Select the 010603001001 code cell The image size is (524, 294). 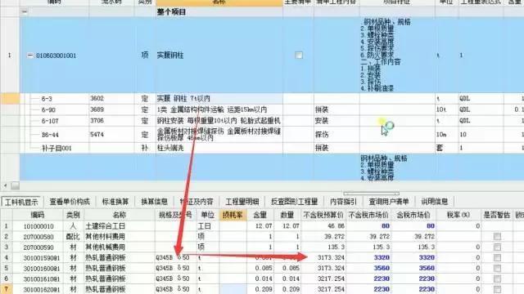(56, 56)
